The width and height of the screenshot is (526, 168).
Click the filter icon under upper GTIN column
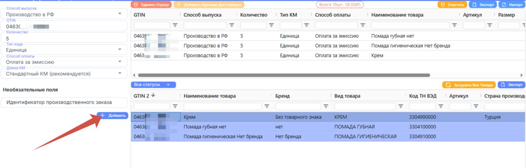[175, 25]
